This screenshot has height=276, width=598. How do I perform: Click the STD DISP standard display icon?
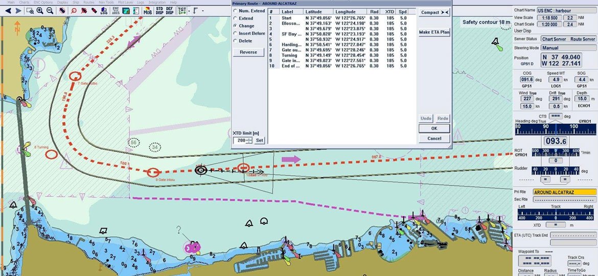159,10
